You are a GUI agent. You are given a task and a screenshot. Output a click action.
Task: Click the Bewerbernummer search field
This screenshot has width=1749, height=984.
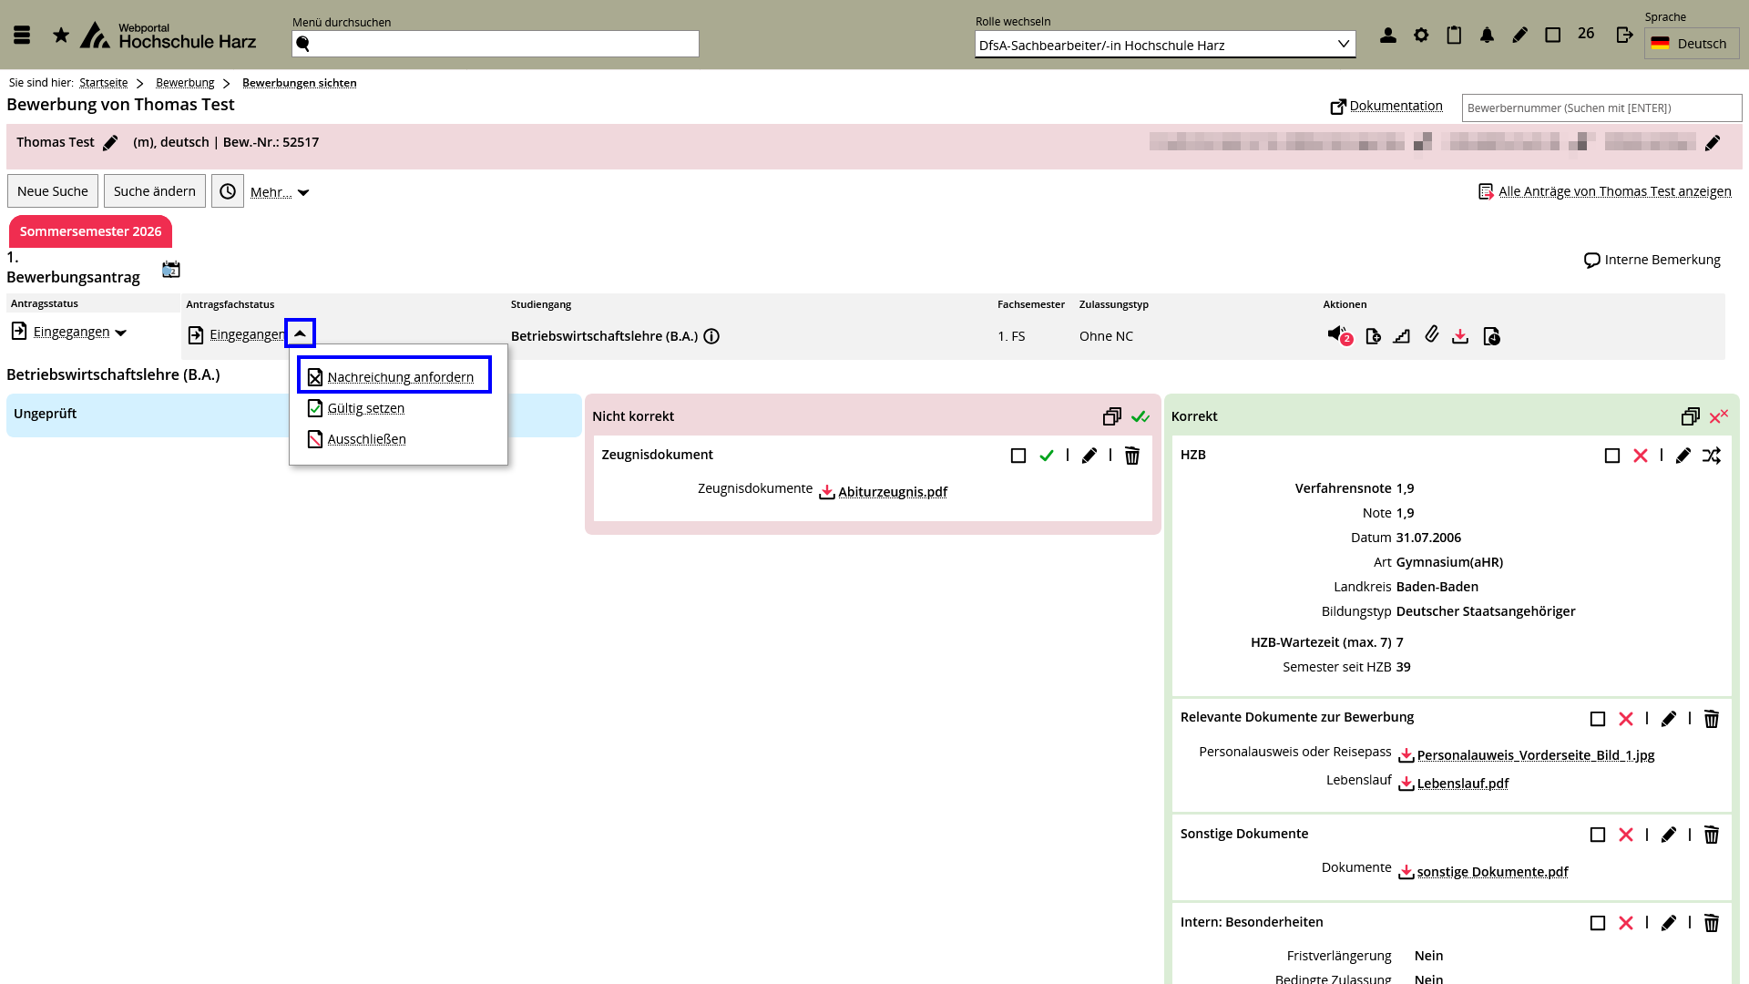[1601, 108]
